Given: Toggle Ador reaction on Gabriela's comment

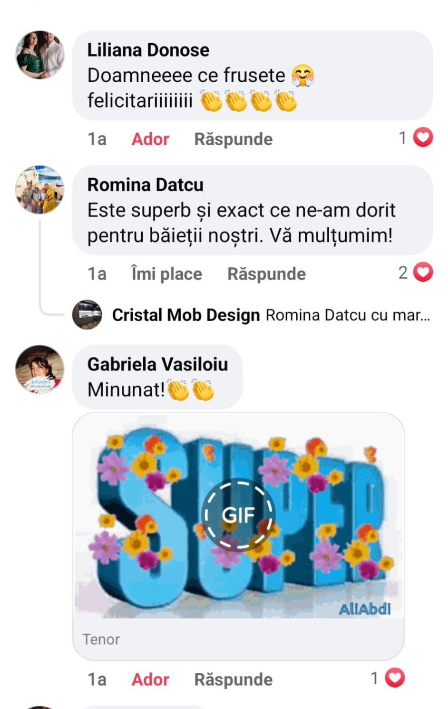Looking at the screenshot, I should pos(150,680).
